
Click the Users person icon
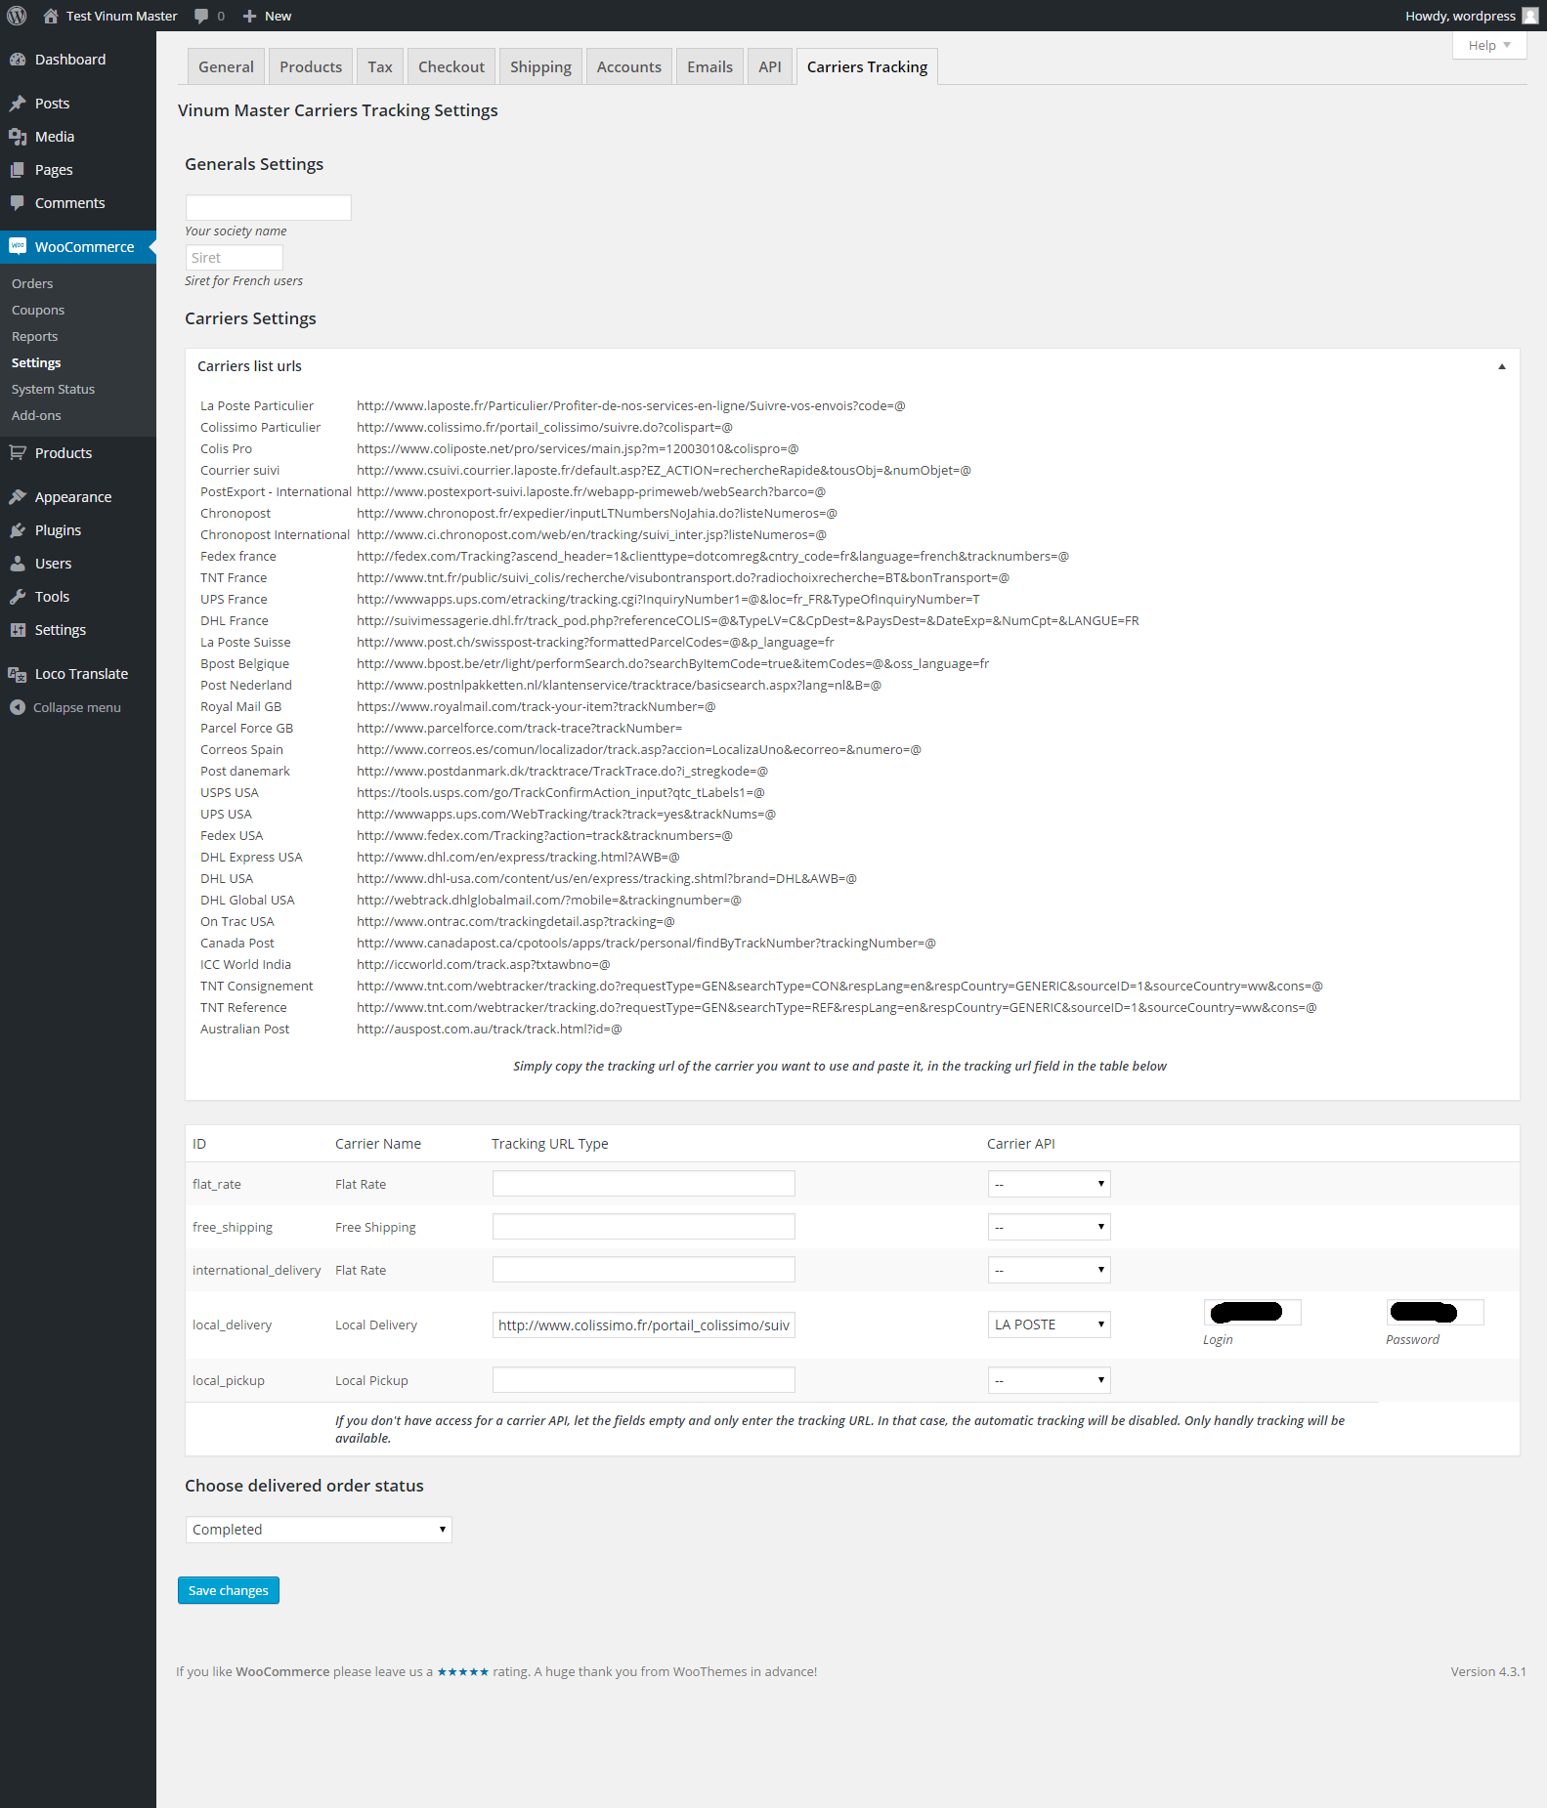18,564
